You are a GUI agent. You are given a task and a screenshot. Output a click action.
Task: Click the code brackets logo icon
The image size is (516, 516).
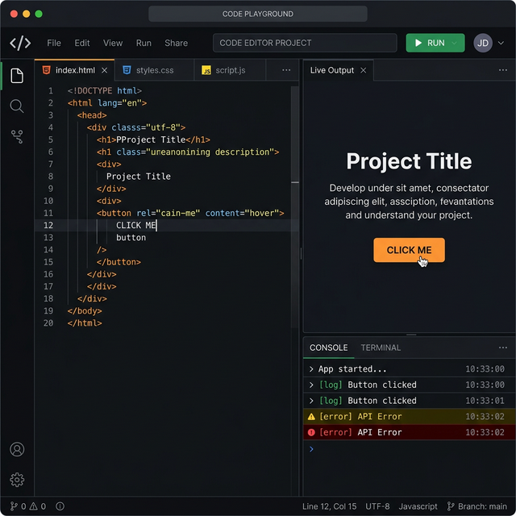[20, 43]
